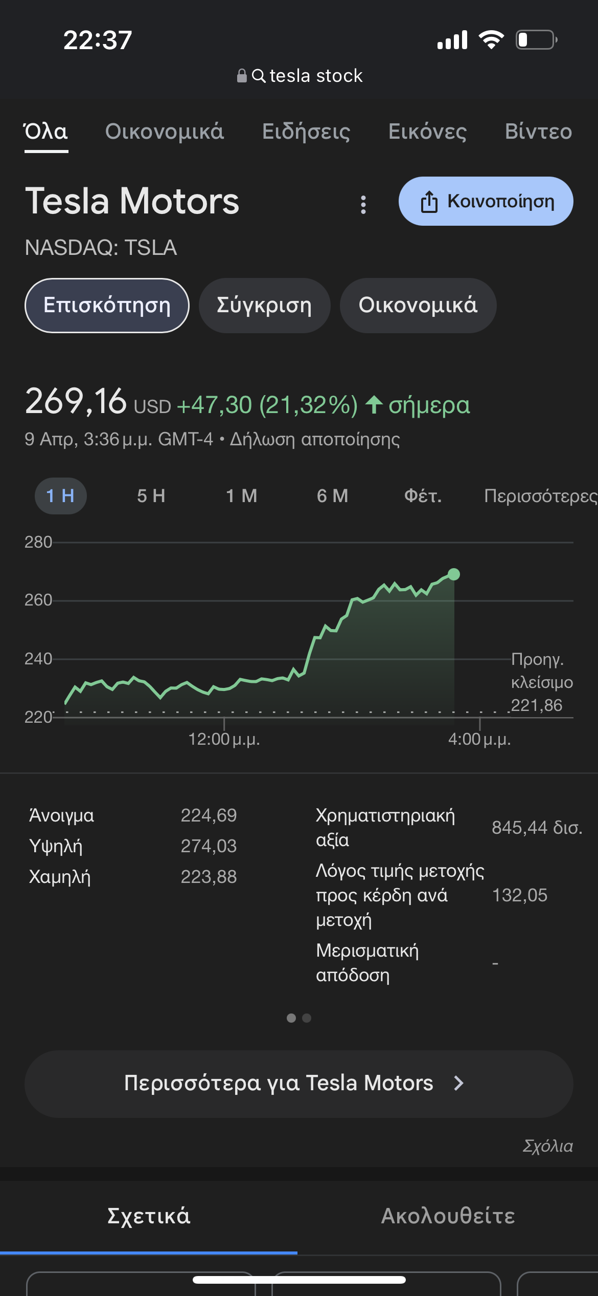Expand the Περισσότερες time range options
This screenshot has height=1296, width=598.
[539, 496]
